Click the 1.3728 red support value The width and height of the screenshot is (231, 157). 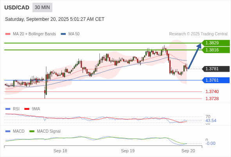pyautogui.click(x=212, y=99)
